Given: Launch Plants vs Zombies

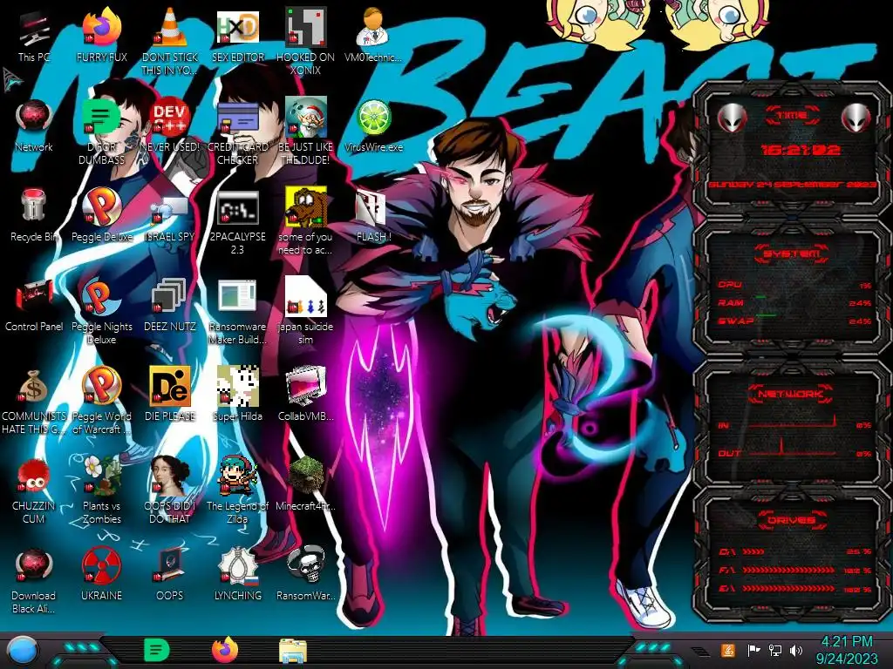Looking at the screenshot, I should [x=101, y=490].
